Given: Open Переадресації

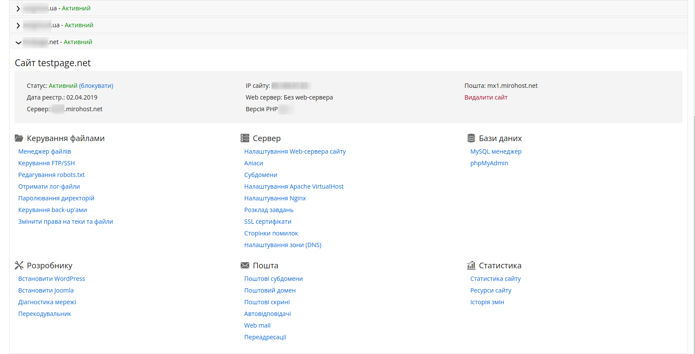Looking at the screenshot, I should click(265, 337).
